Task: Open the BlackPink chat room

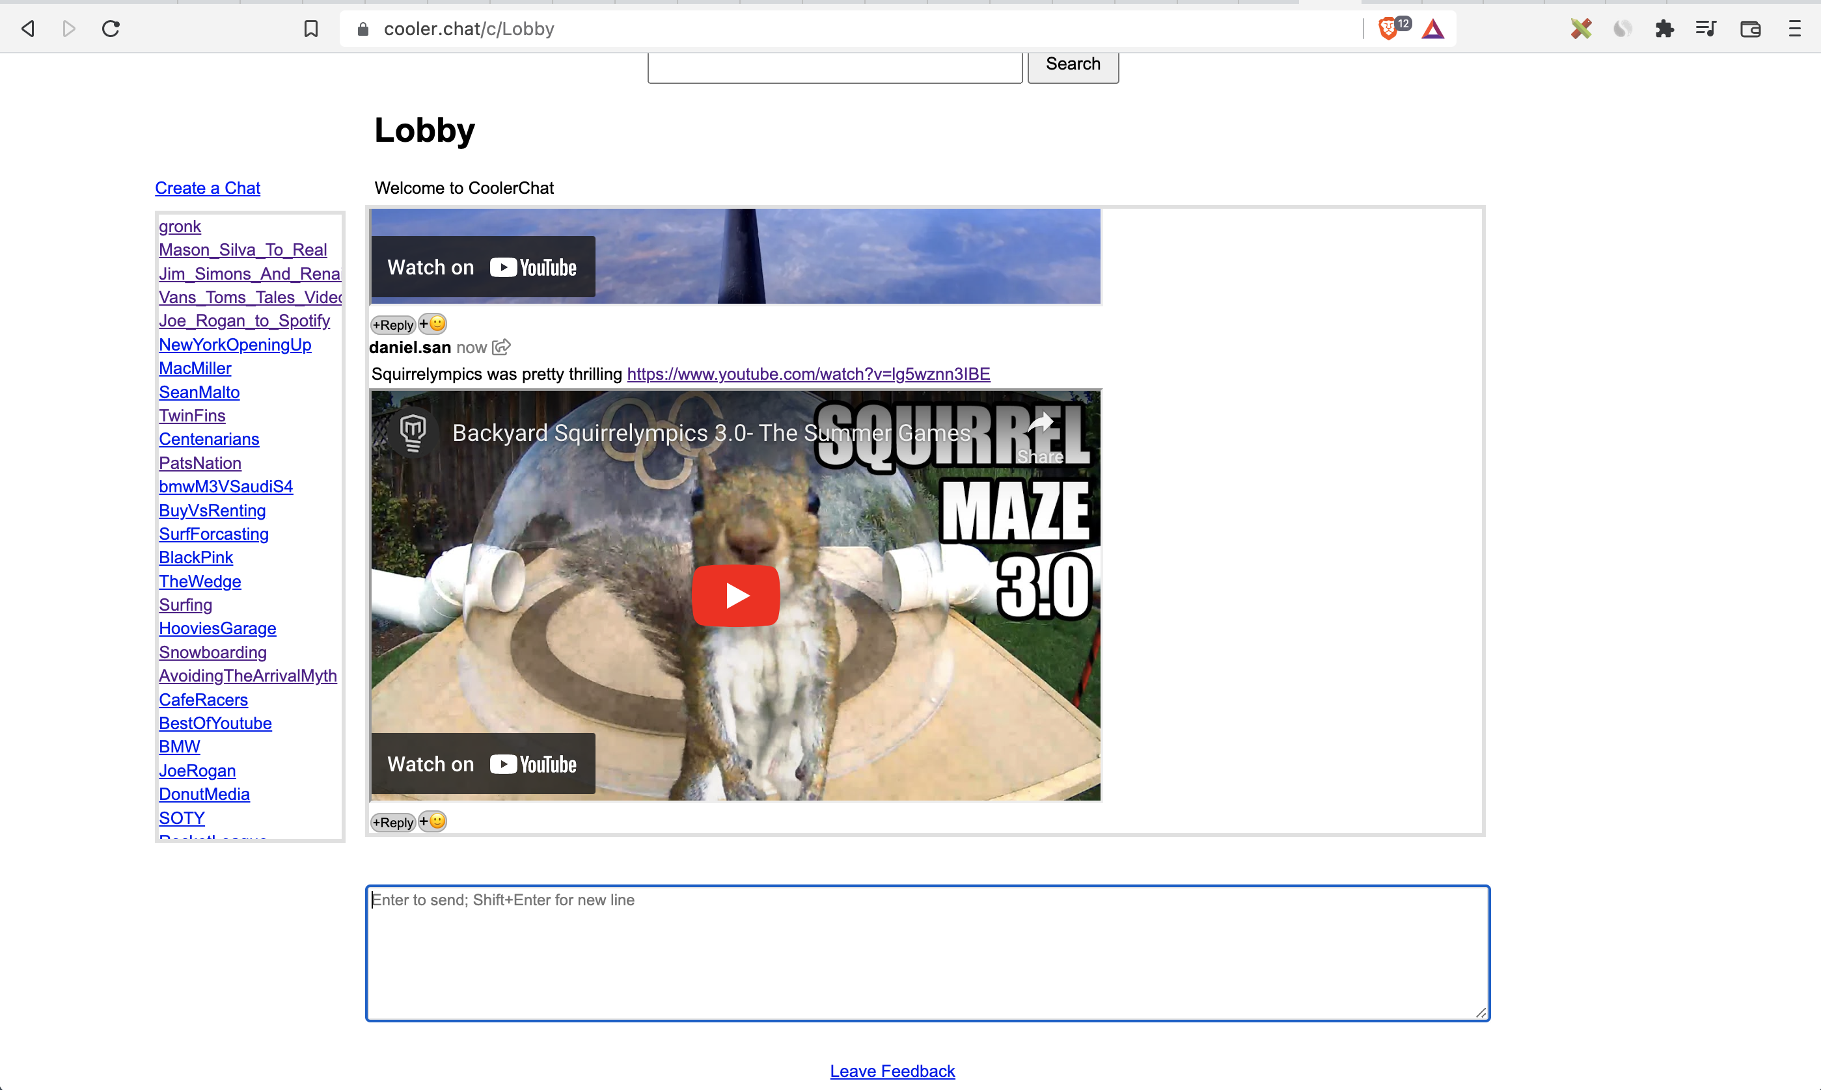Action: point(195,557)
